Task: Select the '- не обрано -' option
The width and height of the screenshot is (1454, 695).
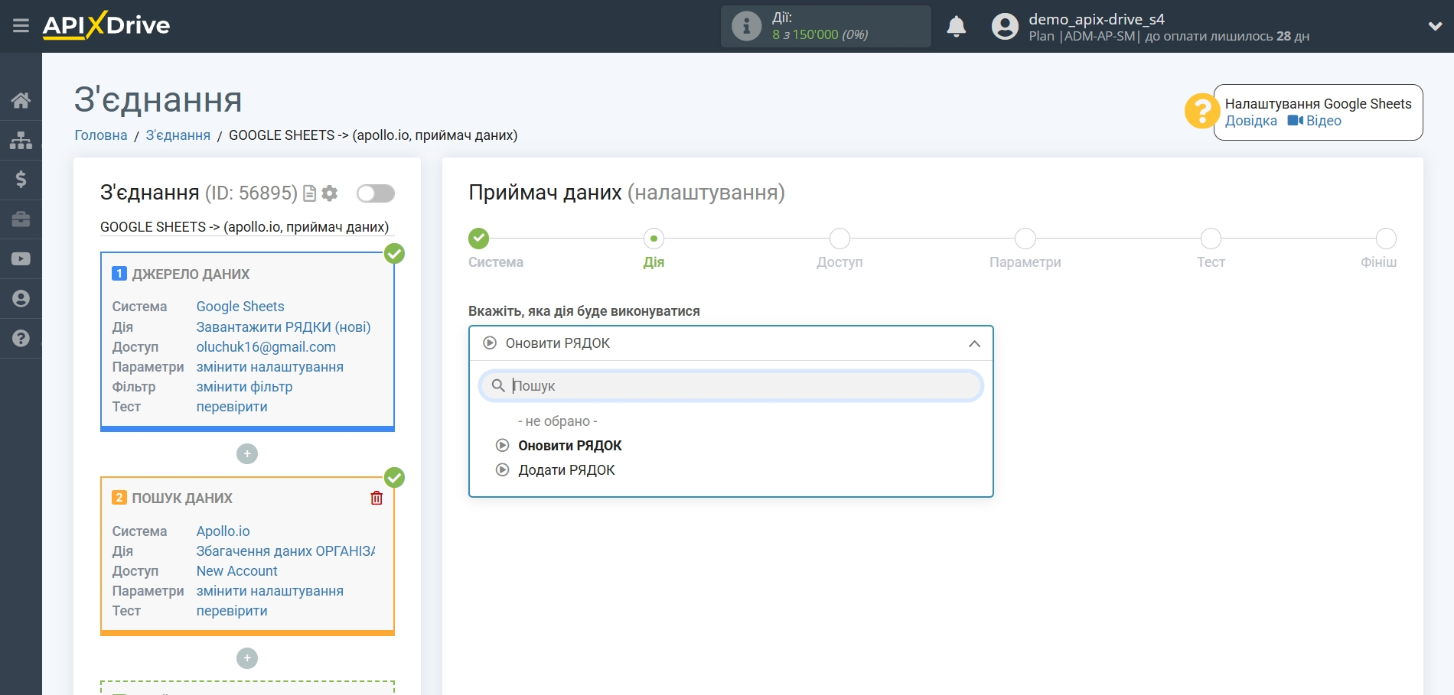Action: coord(557,421)
